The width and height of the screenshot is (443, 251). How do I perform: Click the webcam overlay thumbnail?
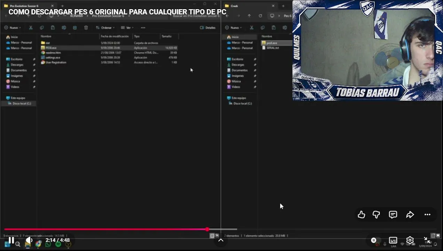(367, 51)
